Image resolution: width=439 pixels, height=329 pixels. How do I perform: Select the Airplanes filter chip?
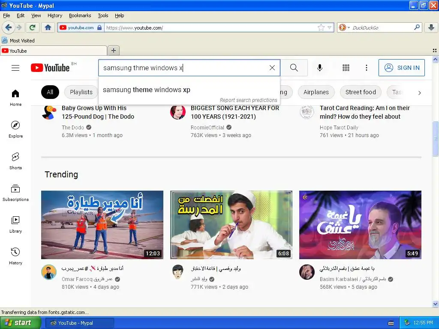pos(316,92)
